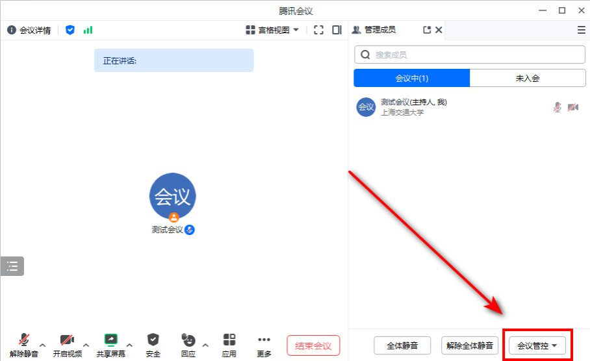Viewport: 590px width, 361px height.
Task: Click the blue security shield icon
Action: coord(70,30)
